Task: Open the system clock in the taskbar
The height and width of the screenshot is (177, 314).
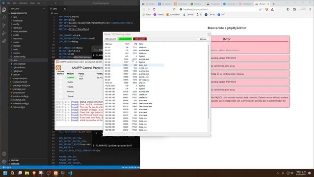Action: [301, 173]
